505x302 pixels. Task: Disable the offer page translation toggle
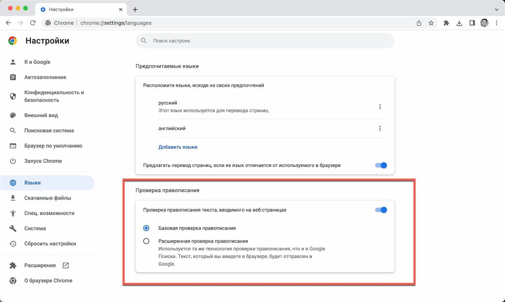point(381,165)
